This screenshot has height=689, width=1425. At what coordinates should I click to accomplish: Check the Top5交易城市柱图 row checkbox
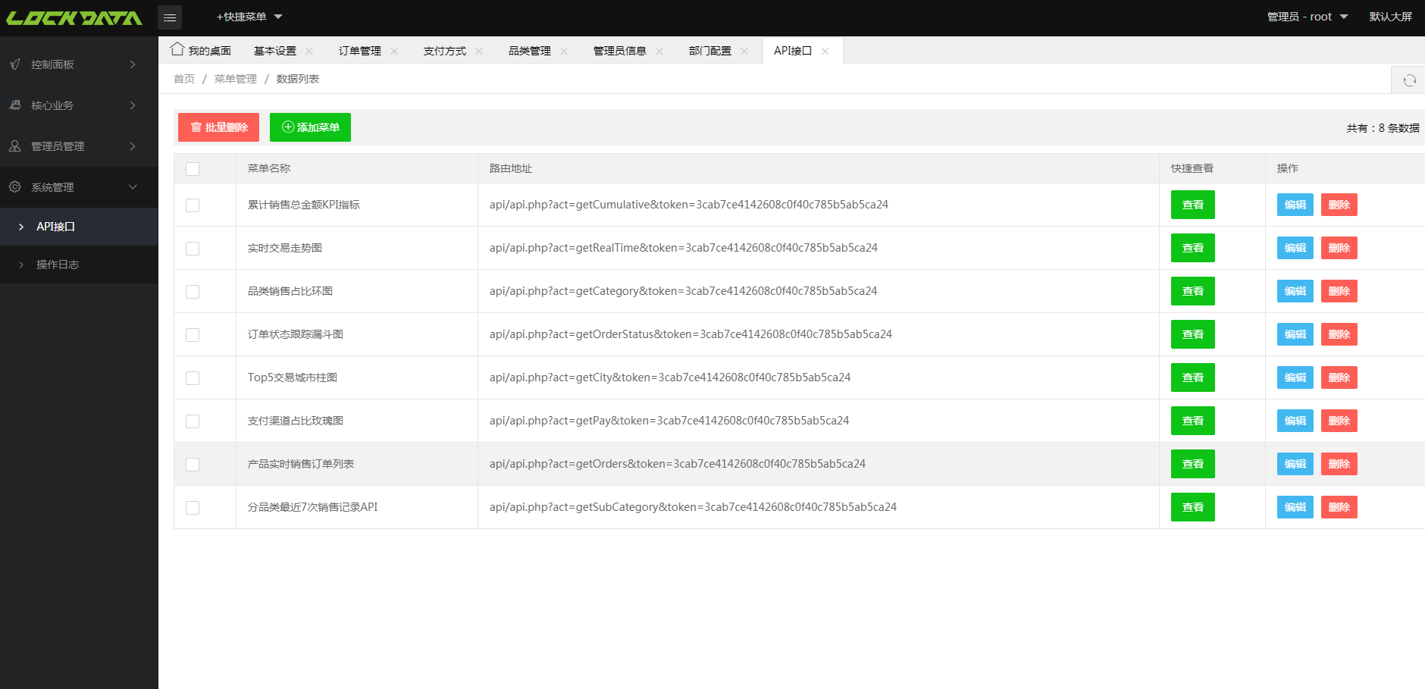pyautogui.click(x=193, y=378)
